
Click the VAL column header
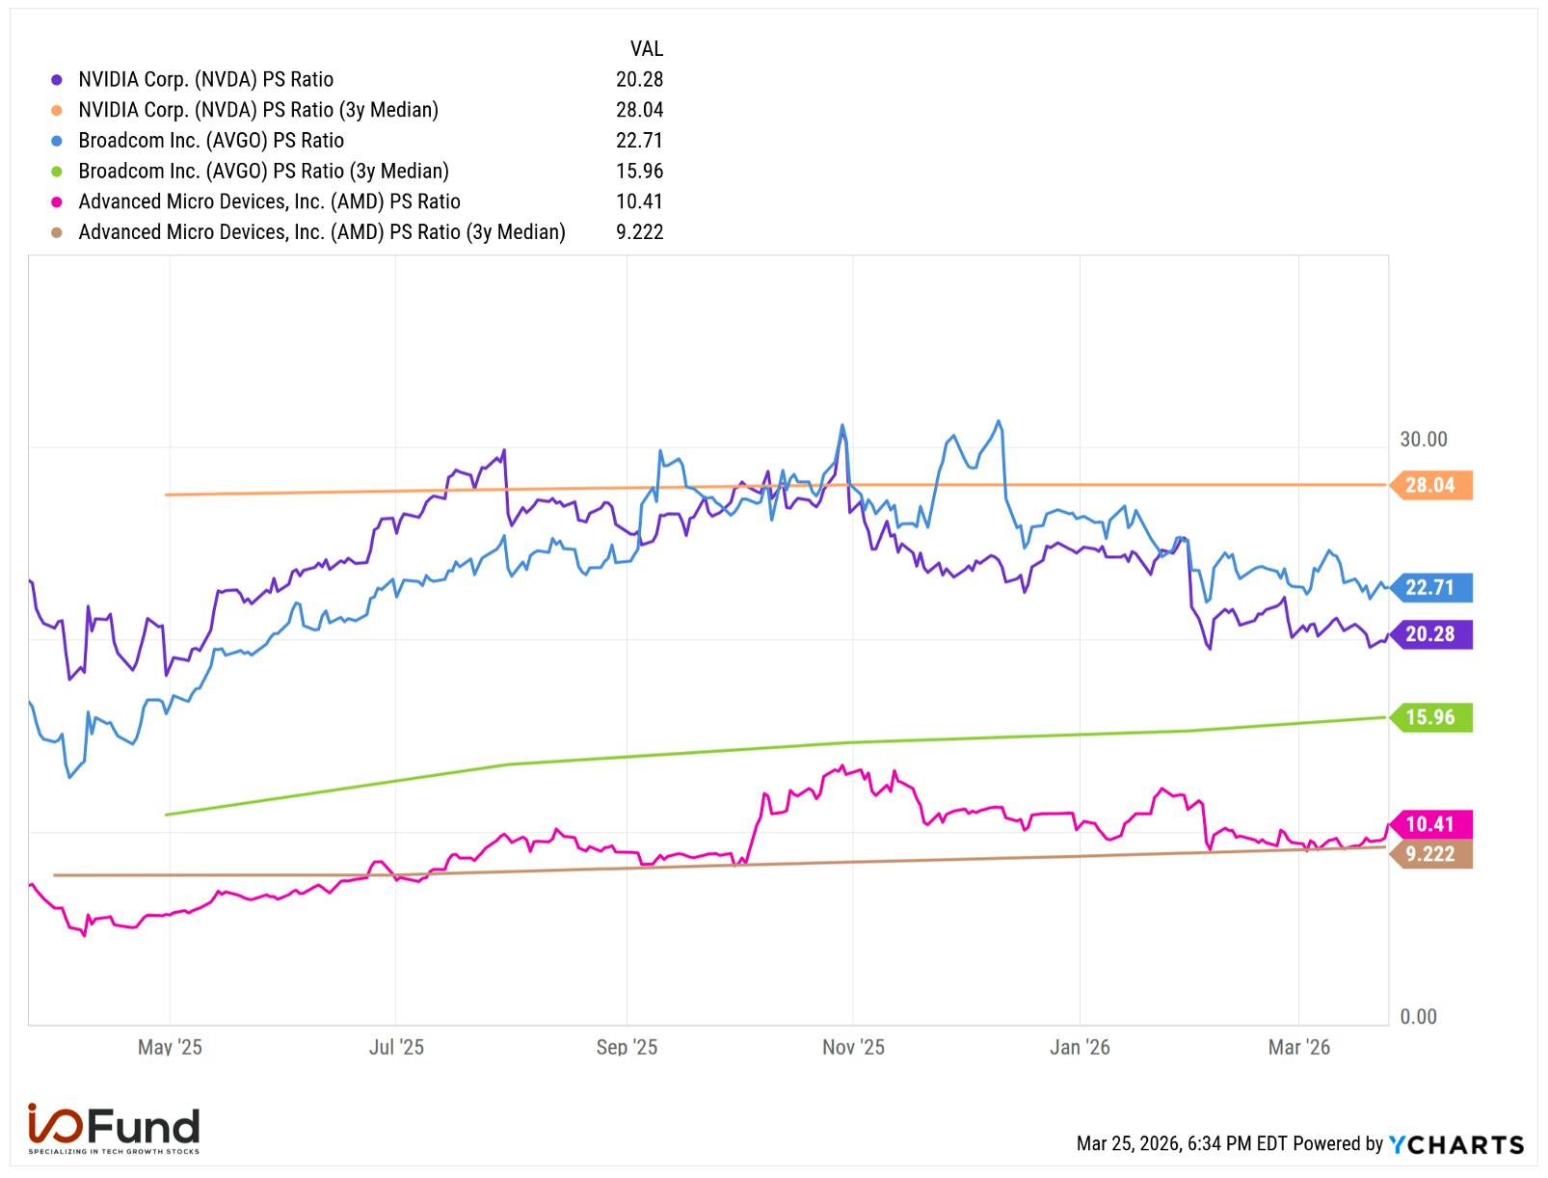point(647,49)
